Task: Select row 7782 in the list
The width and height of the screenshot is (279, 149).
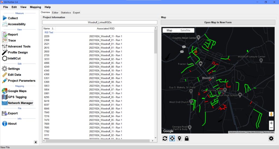Action: pyautogui.click(x=98, y=131)
